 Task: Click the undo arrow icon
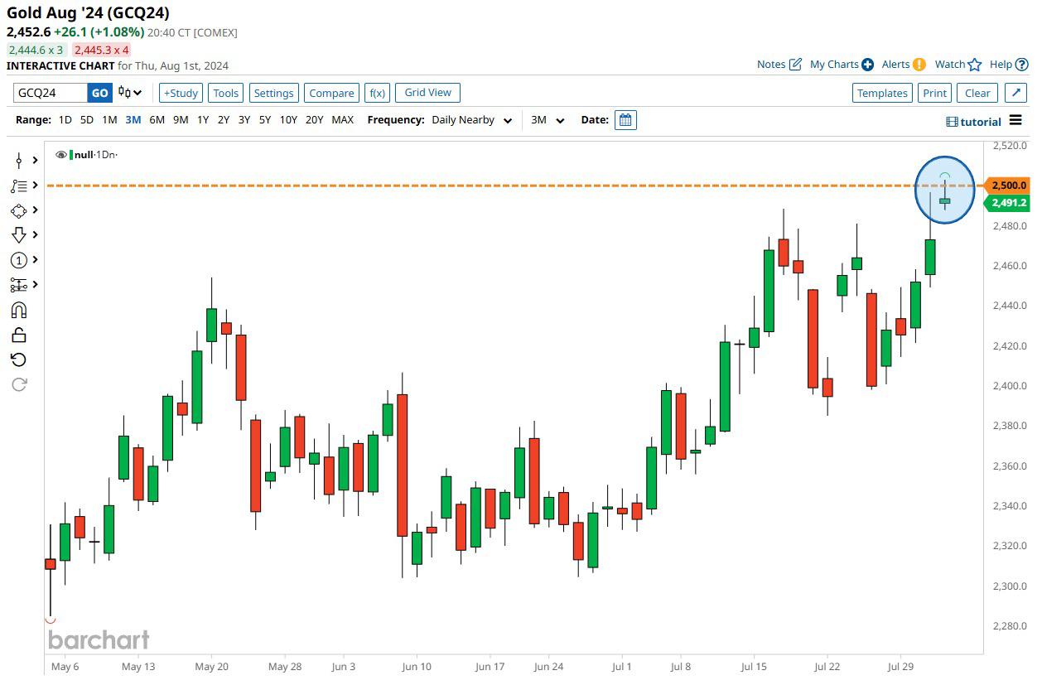pyautogui.click(x=19, y=359)
